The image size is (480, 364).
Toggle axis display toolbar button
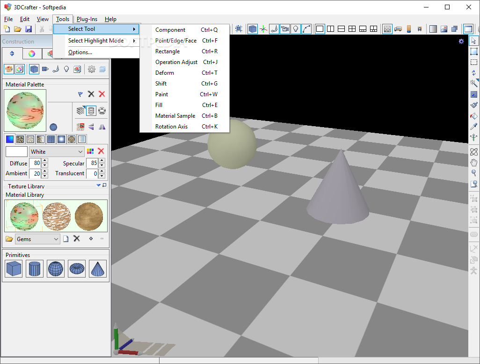point(263,29)
